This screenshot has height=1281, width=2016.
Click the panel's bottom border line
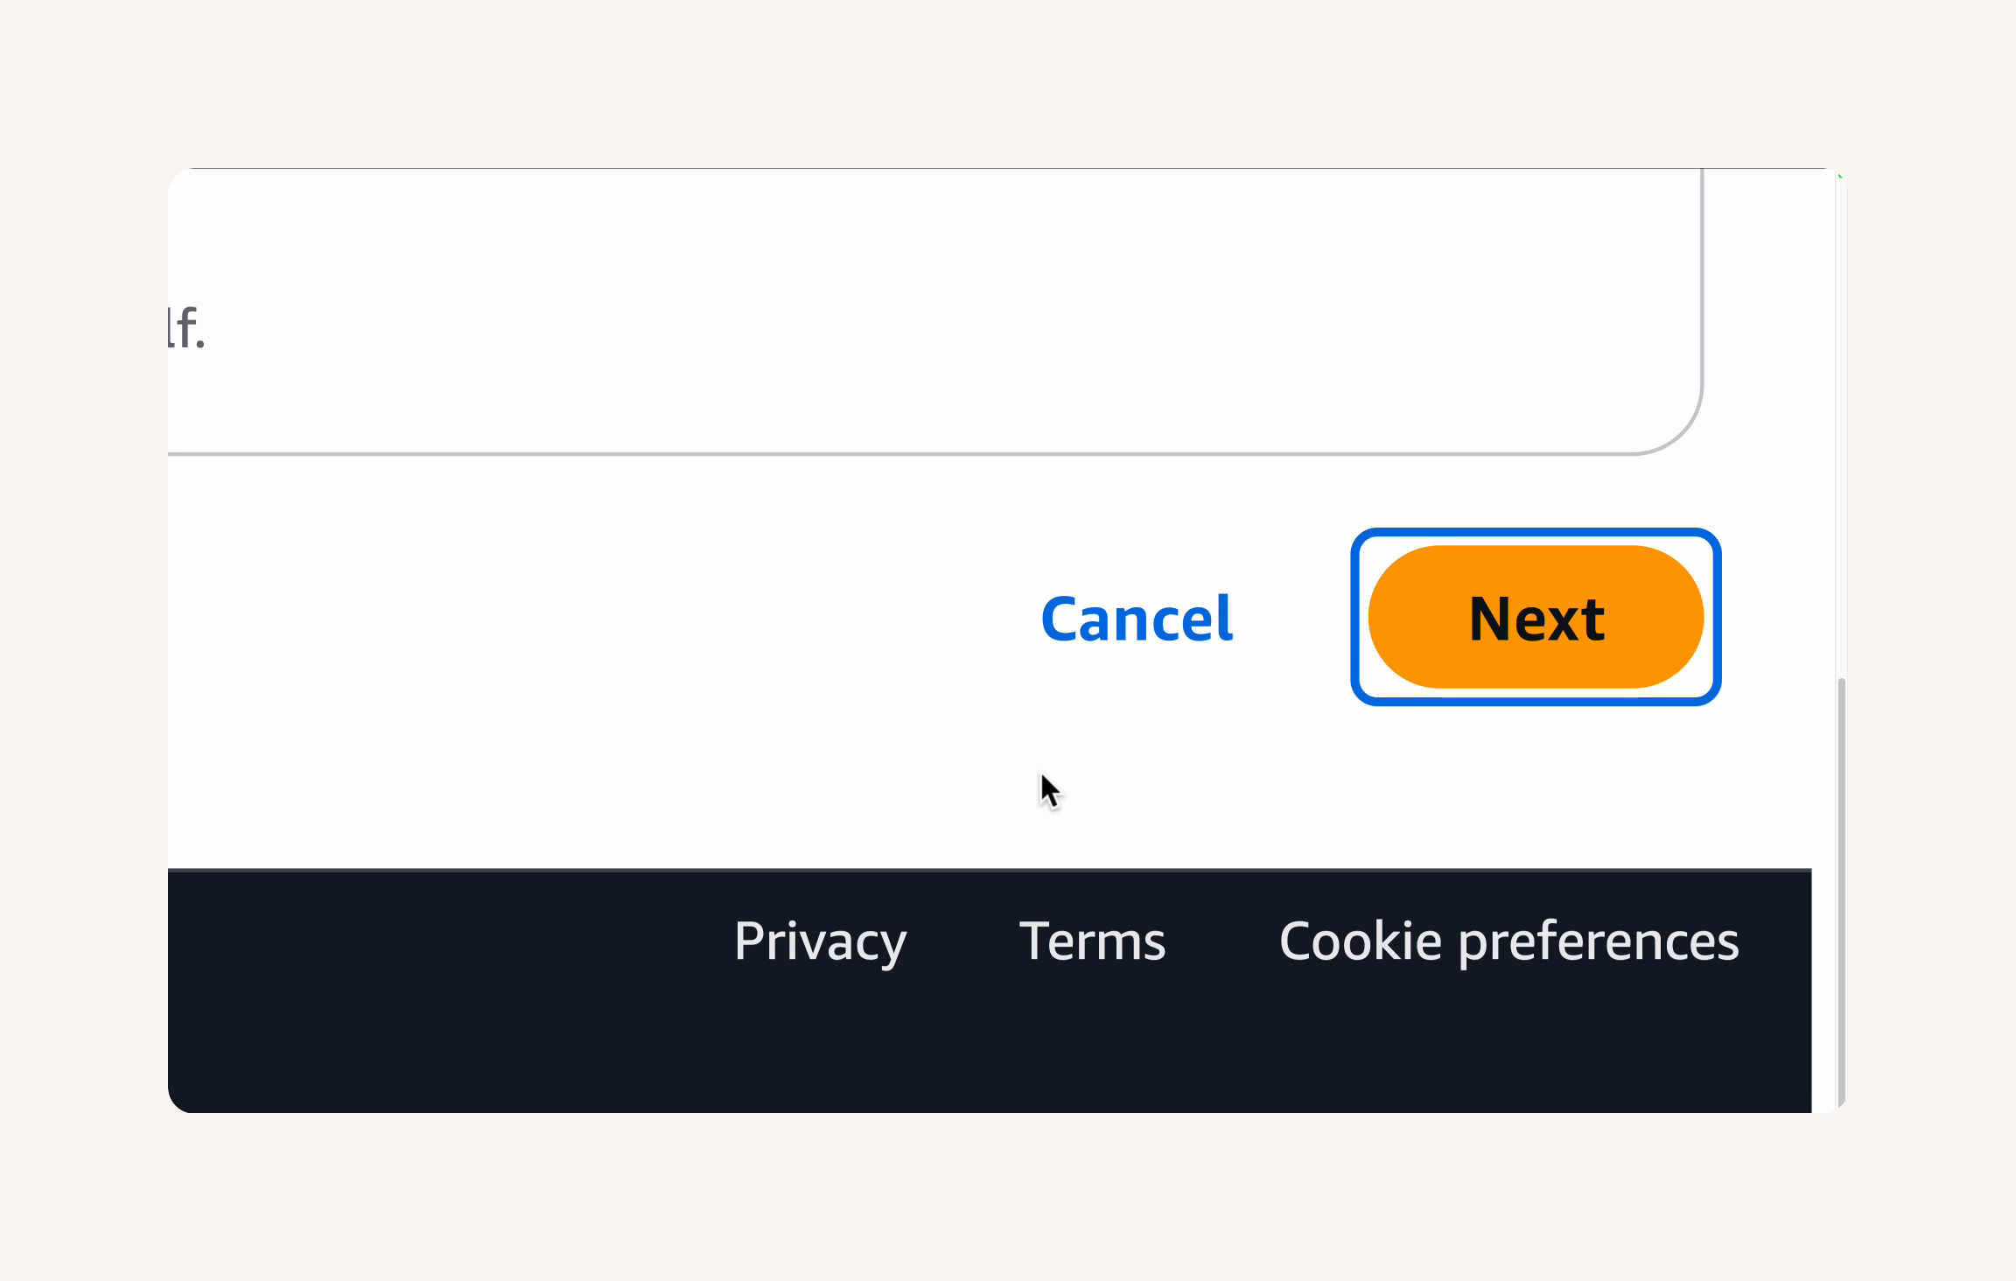(901, 454)
